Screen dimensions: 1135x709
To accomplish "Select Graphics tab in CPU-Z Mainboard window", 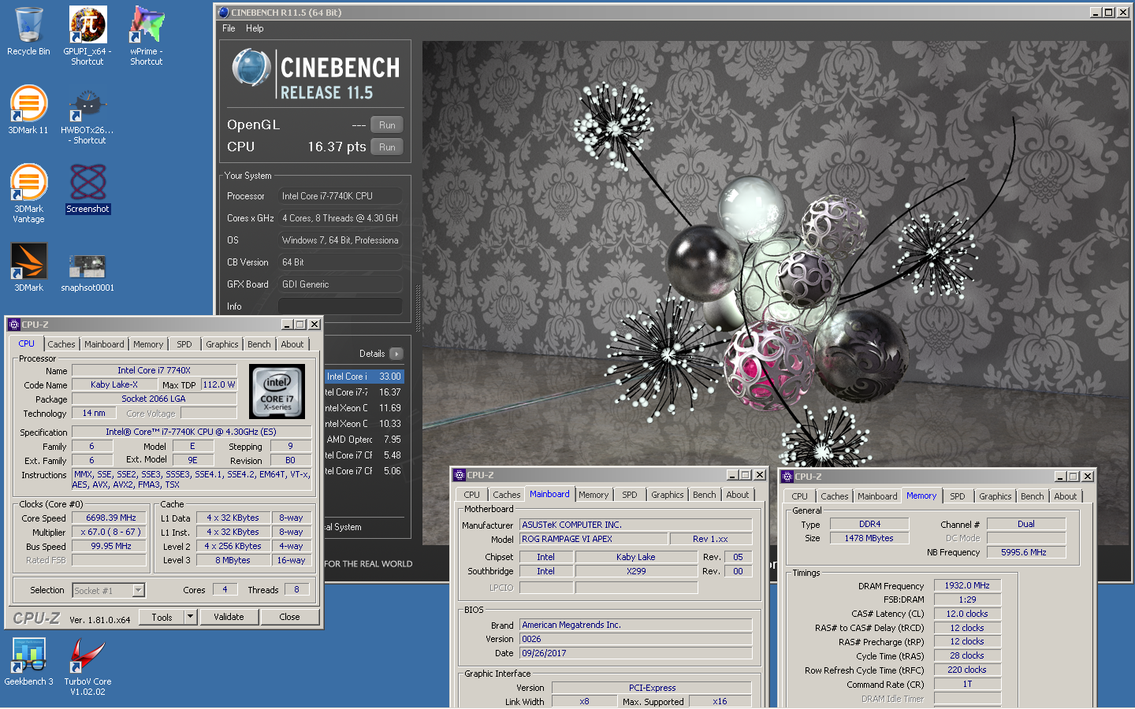I will tap(668, 495).
